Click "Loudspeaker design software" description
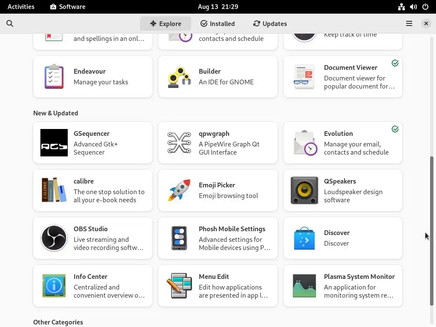 [x=353, y=196]
